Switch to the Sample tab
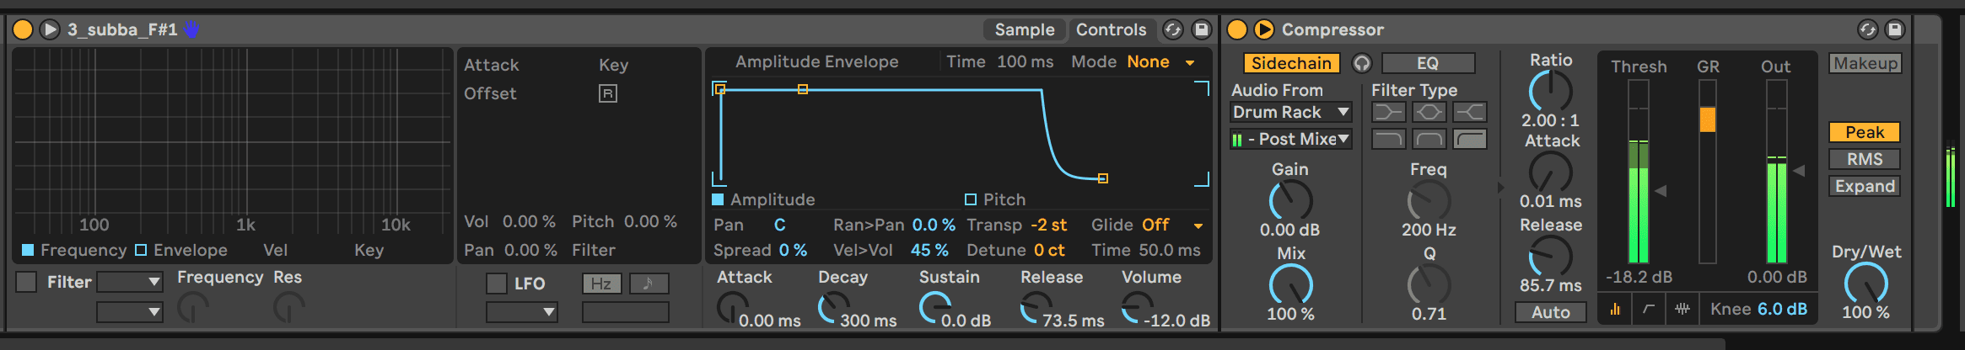Screen dimensions: 1965x350 tap(1025, 29)
